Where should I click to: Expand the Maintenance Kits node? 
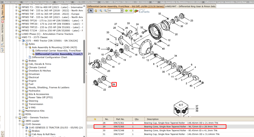(x=20, y=111)
